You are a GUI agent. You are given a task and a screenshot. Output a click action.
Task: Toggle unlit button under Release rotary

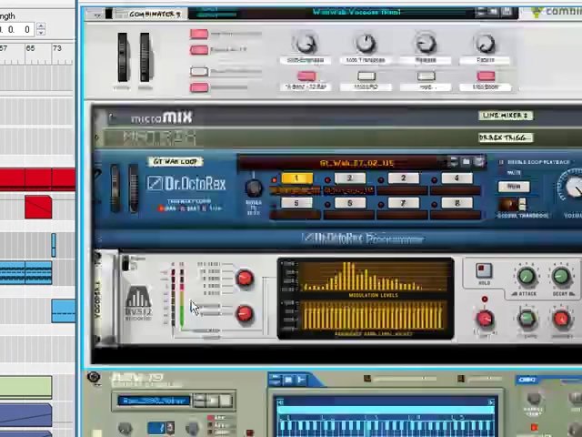[x=426, y=76]
